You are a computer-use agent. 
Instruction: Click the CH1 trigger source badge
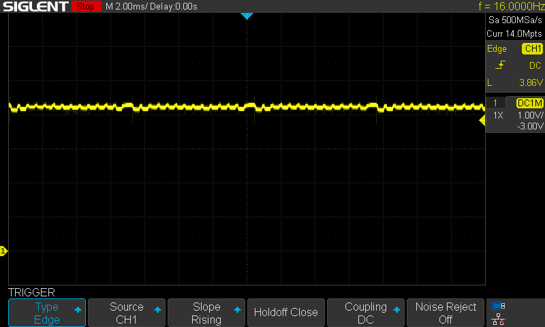[x=533, y=48]
